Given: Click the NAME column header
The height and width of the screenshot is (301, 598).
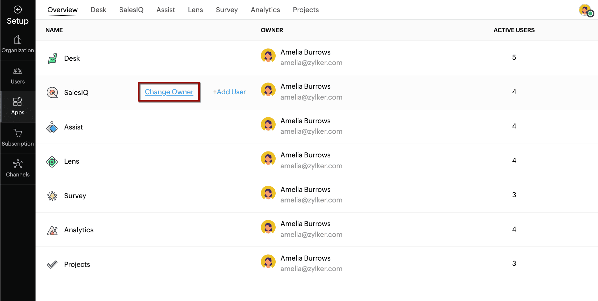Looking at the screenshot, I should (x=54, y=30).
